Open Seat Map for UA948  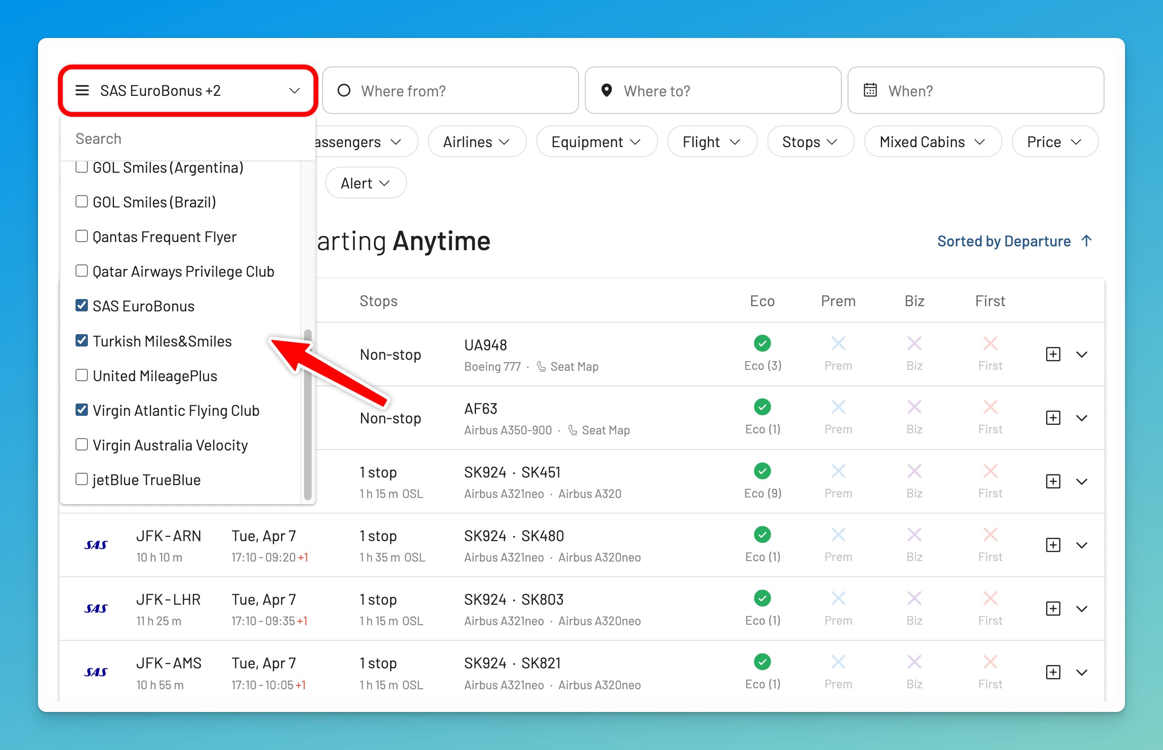[567, 367]
